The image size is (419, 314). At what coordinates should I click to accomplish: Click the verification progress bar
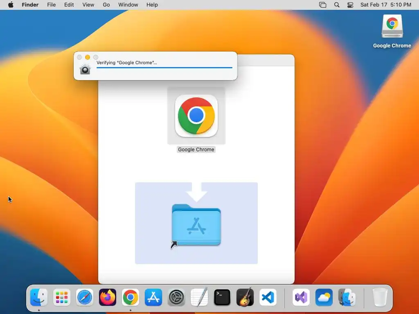[x=164, y=68]
